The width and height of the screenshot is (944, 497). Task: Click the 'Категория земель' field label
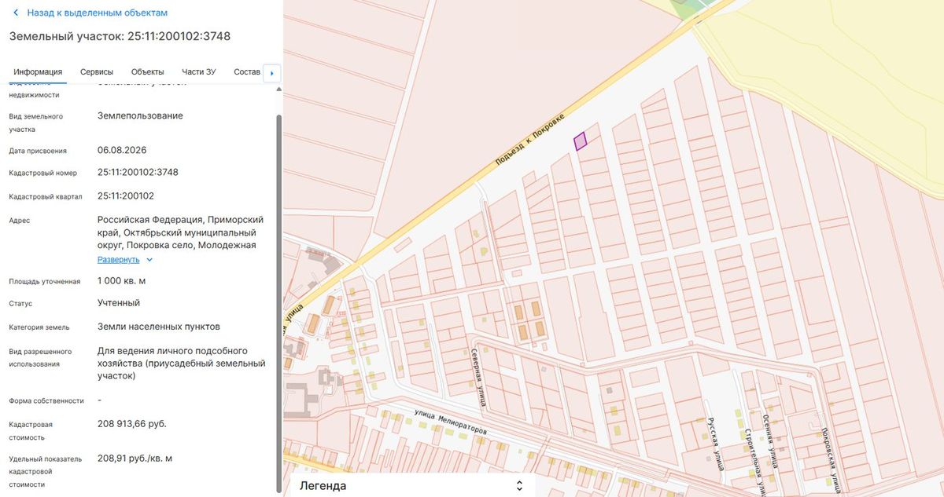(x=39, y=327)
